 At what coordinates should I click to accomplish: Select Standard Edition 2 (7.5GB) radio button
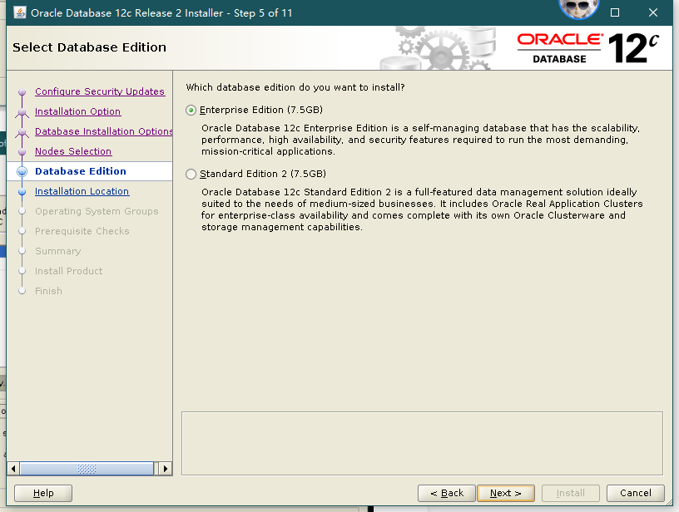coord(191,174)
